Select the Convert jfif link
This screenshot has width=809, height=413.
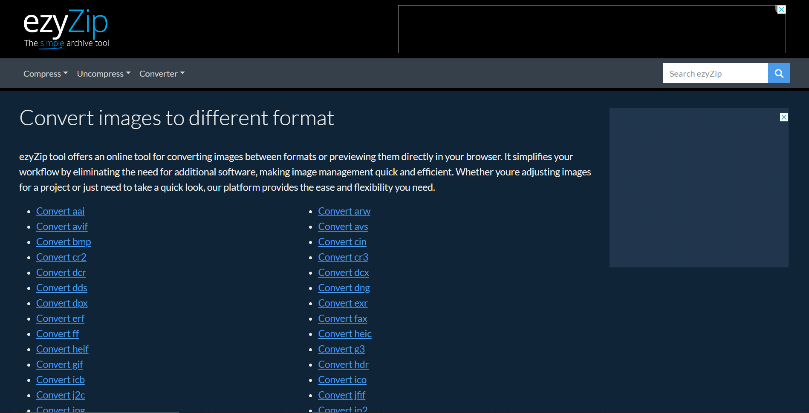pyautogui.click(x=341, y=395)
